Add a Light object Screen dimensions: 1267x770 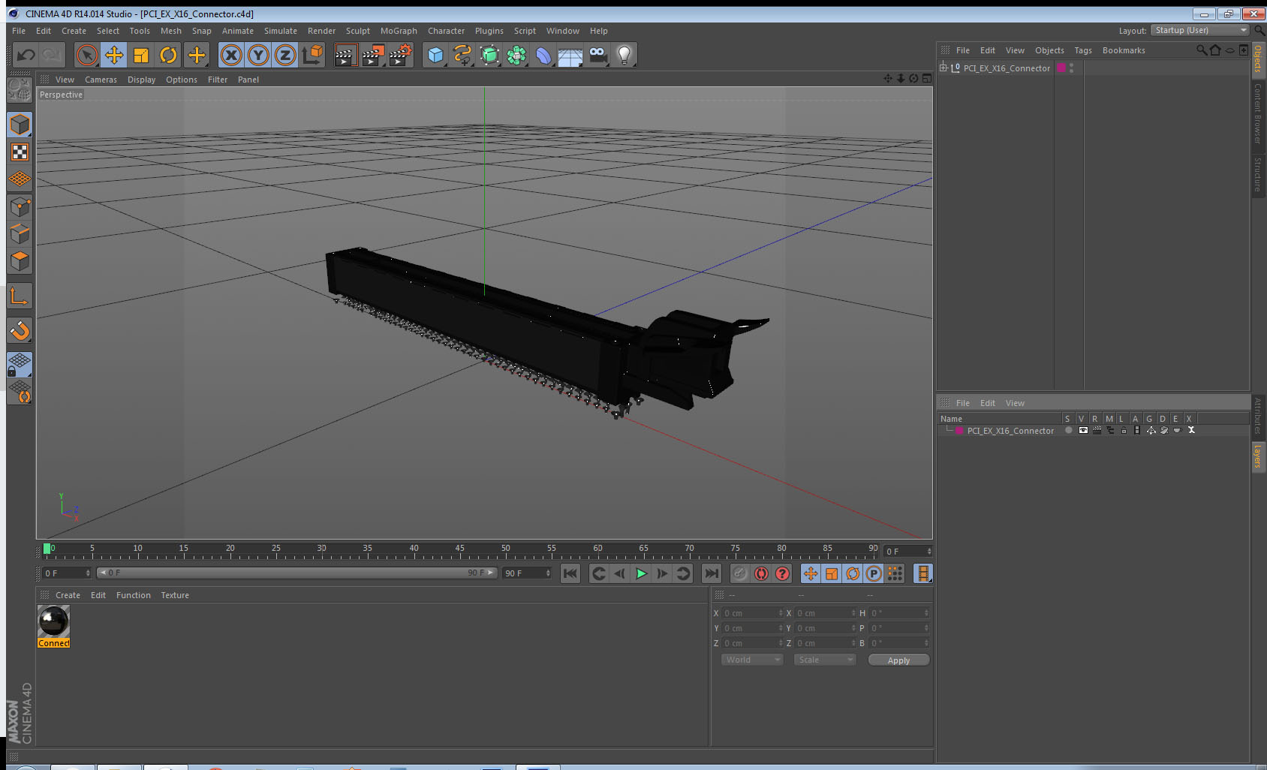[624, 55]
